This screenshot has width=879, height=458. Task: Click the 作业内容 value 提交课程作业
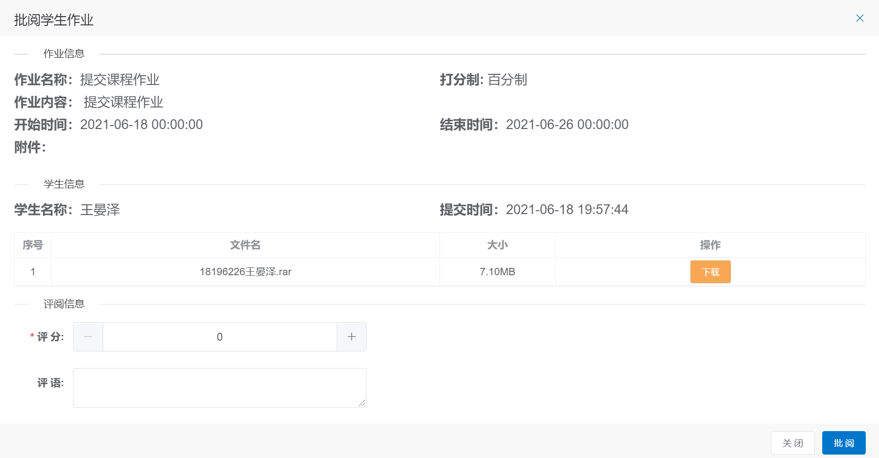click(x=123, y=102)
